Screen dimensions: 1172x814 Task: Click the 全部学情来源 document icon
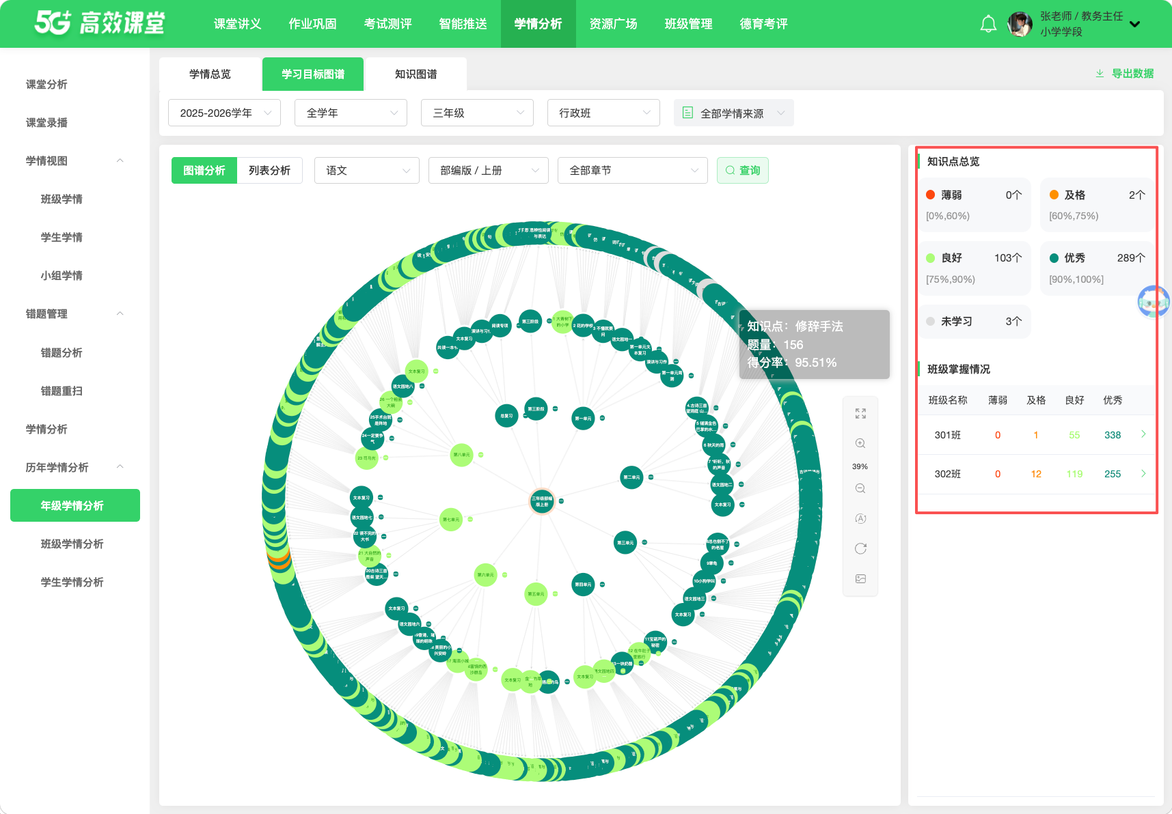click(688, 113)
